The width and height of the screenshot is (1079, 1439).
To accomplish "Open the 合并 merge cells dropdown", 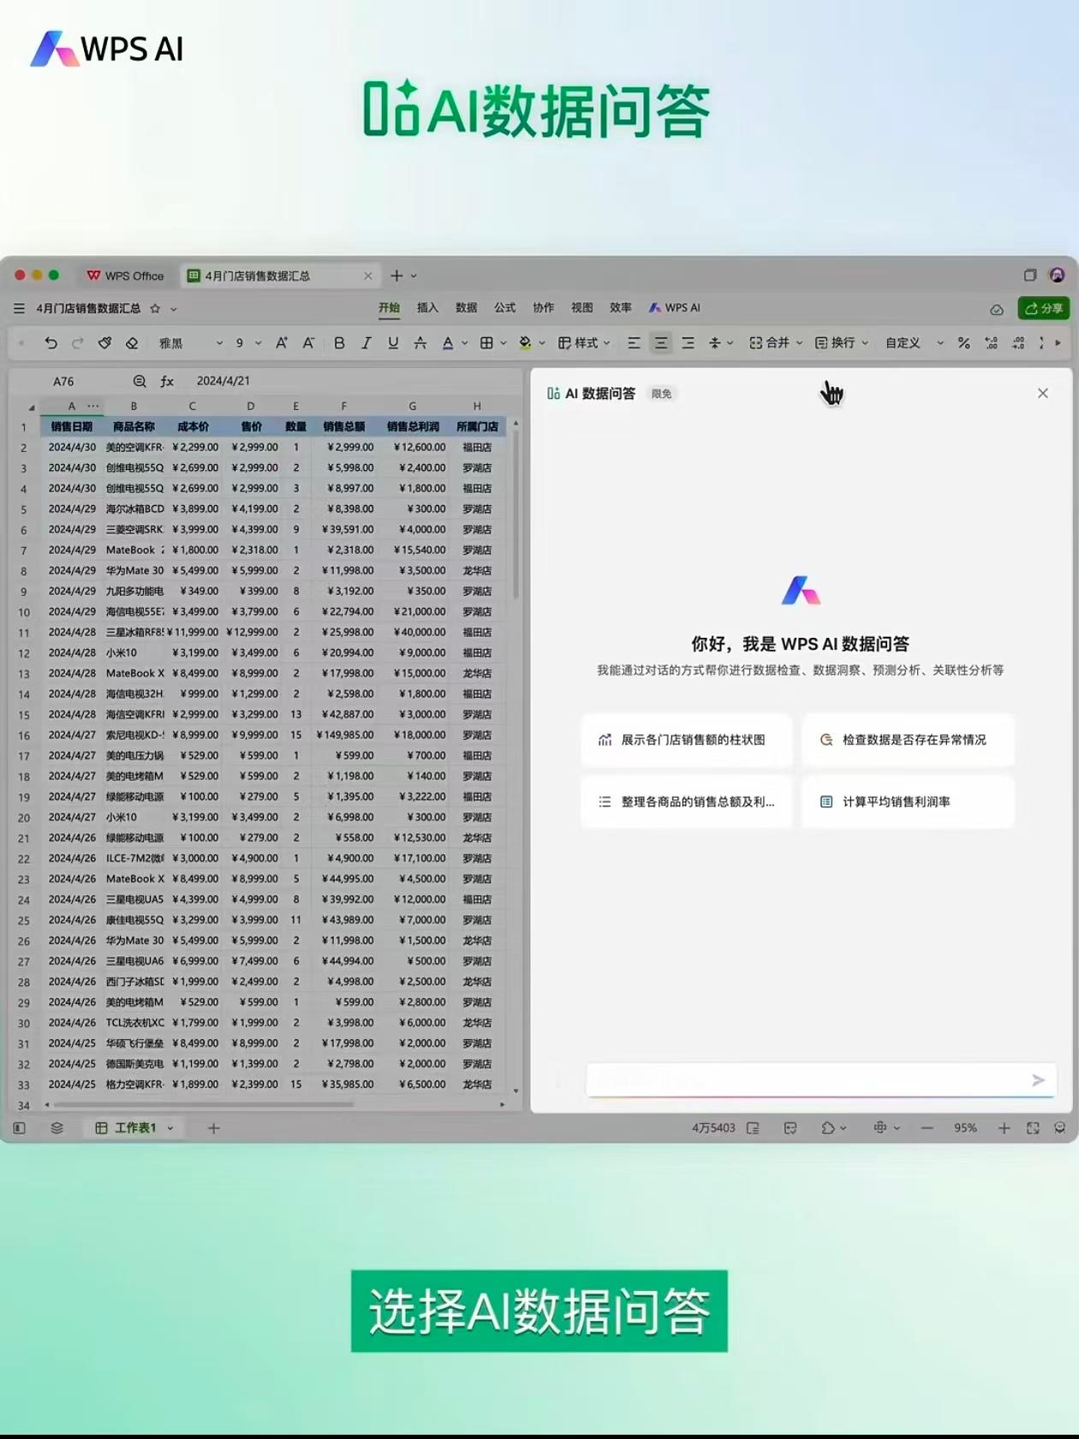I will (x=776, y=343).
